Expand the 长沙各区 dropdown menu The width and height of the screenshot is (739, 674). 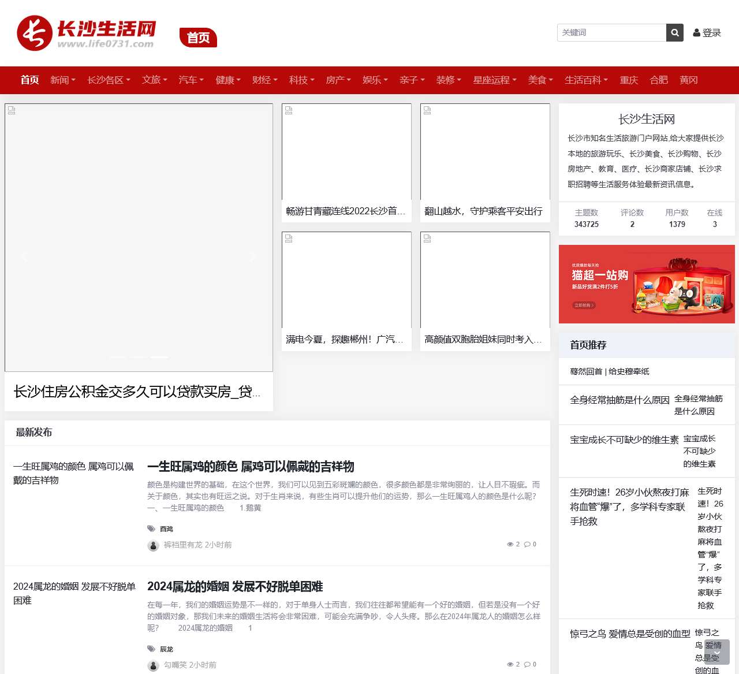tap(109, 80)
